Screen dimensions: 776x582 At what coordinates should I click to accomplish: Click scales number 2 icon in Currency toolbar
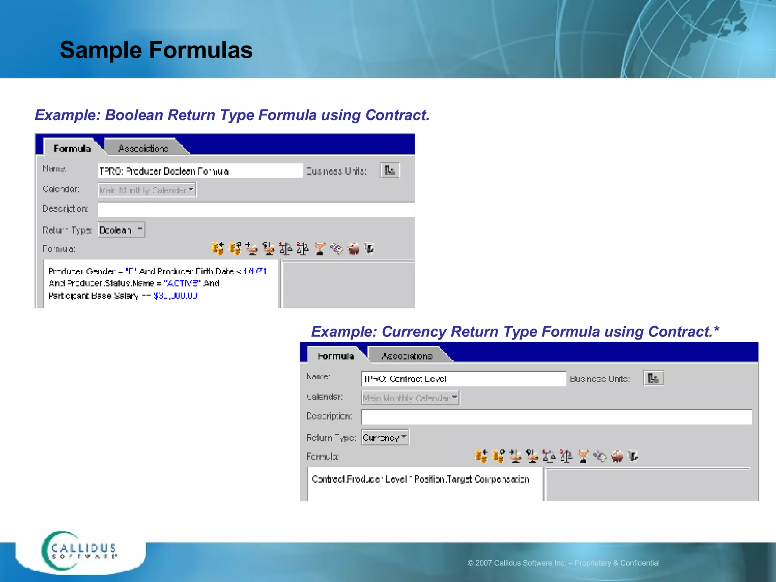(566, 456)
